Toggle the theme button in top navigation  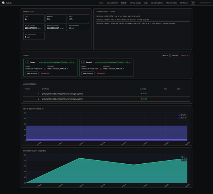(193, 3)
